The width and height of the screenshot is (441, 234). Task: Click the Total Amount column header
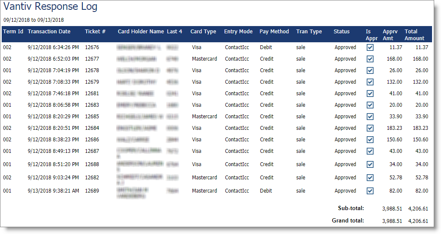(414, 35)
